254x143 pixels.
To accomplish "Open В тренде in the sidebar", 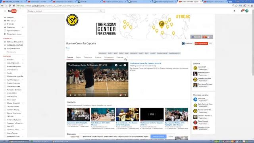I will coord(10,24).
